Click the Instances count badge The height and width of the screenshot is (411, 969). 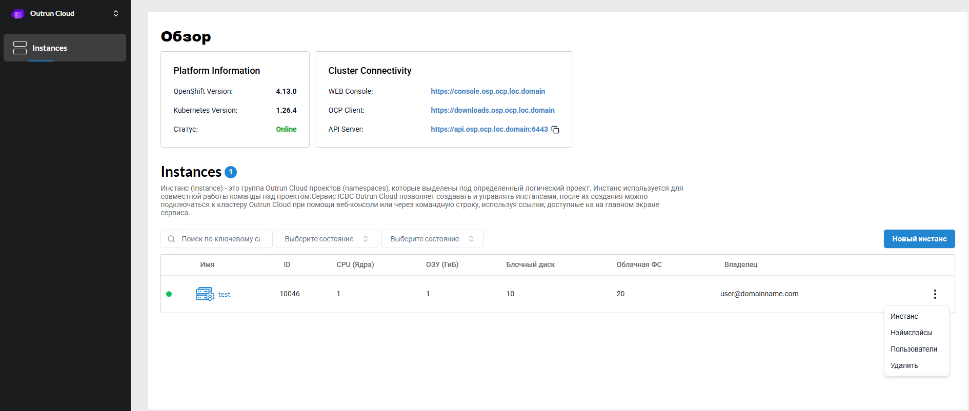tap(231, 172)
